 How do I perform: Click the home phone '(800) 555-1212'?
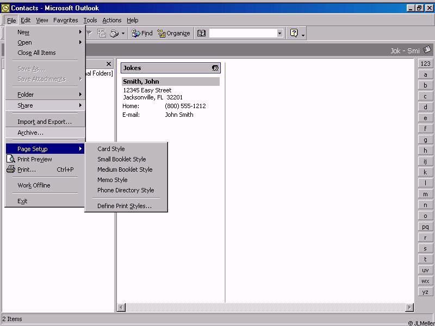[185, 106]
